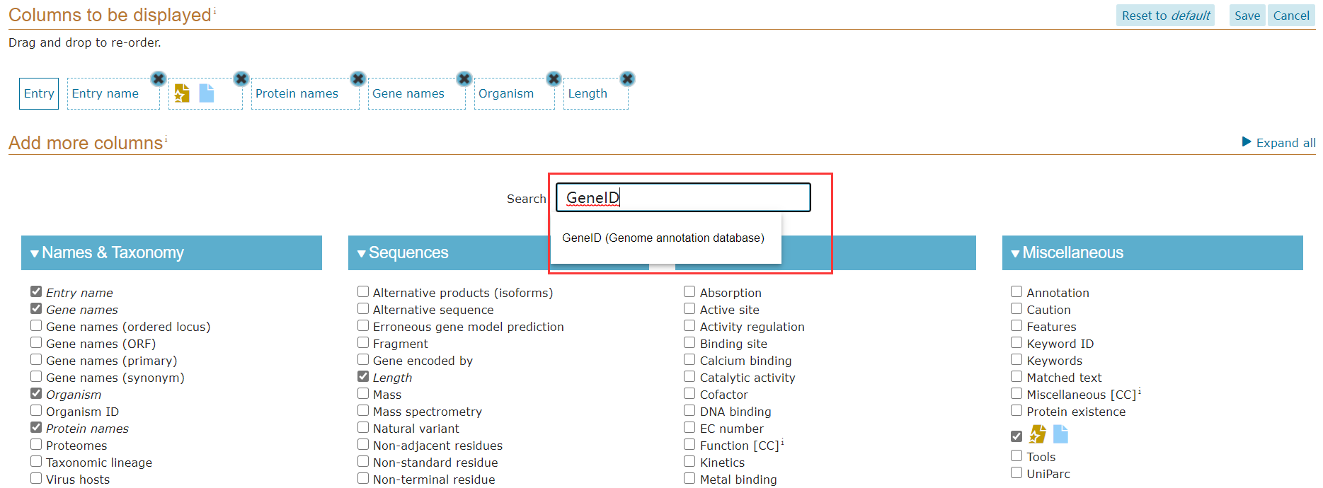The width and height of the screenshot is (1323, 488).
Task: Remove the Entry name column chip
Action: 159,79
